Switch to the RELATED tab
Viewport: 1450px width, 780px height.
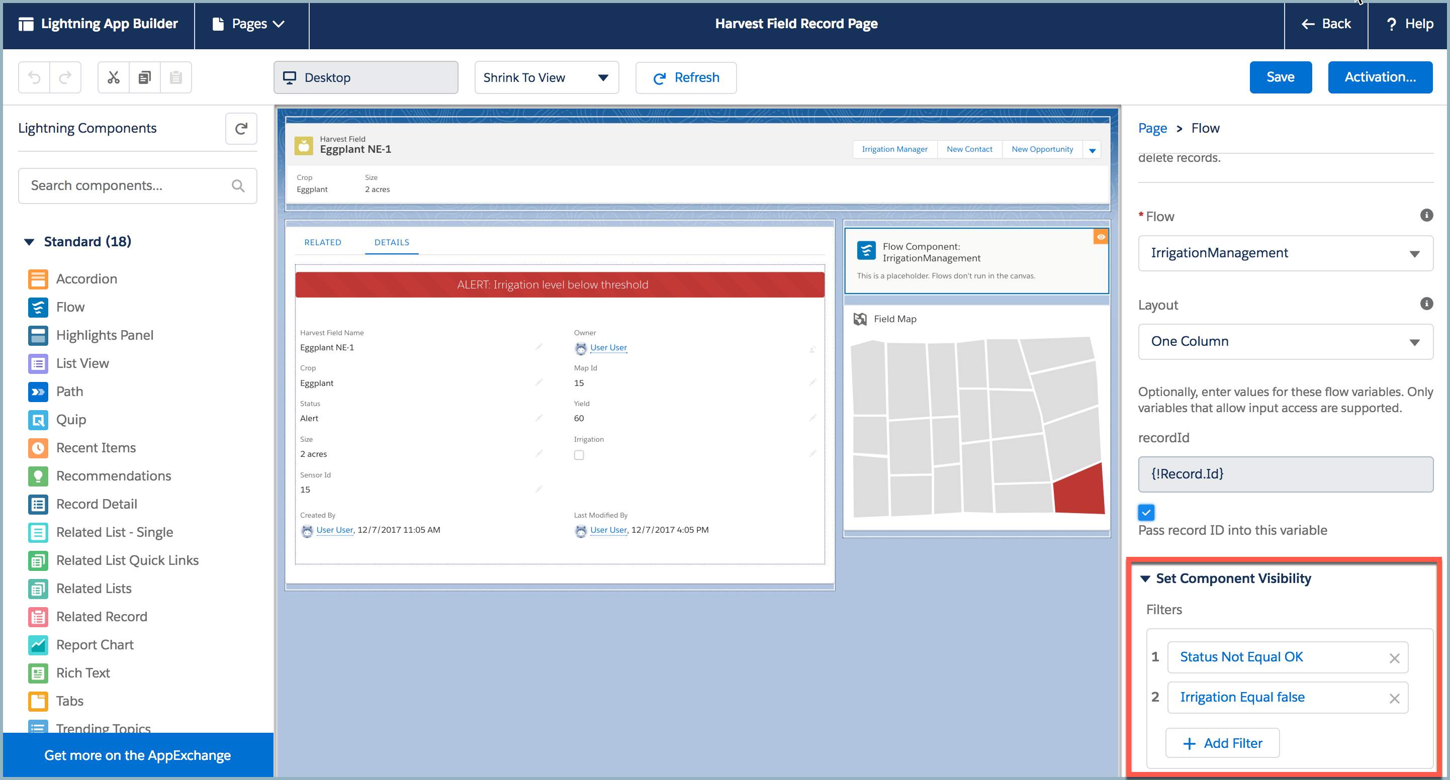point(323,243)
